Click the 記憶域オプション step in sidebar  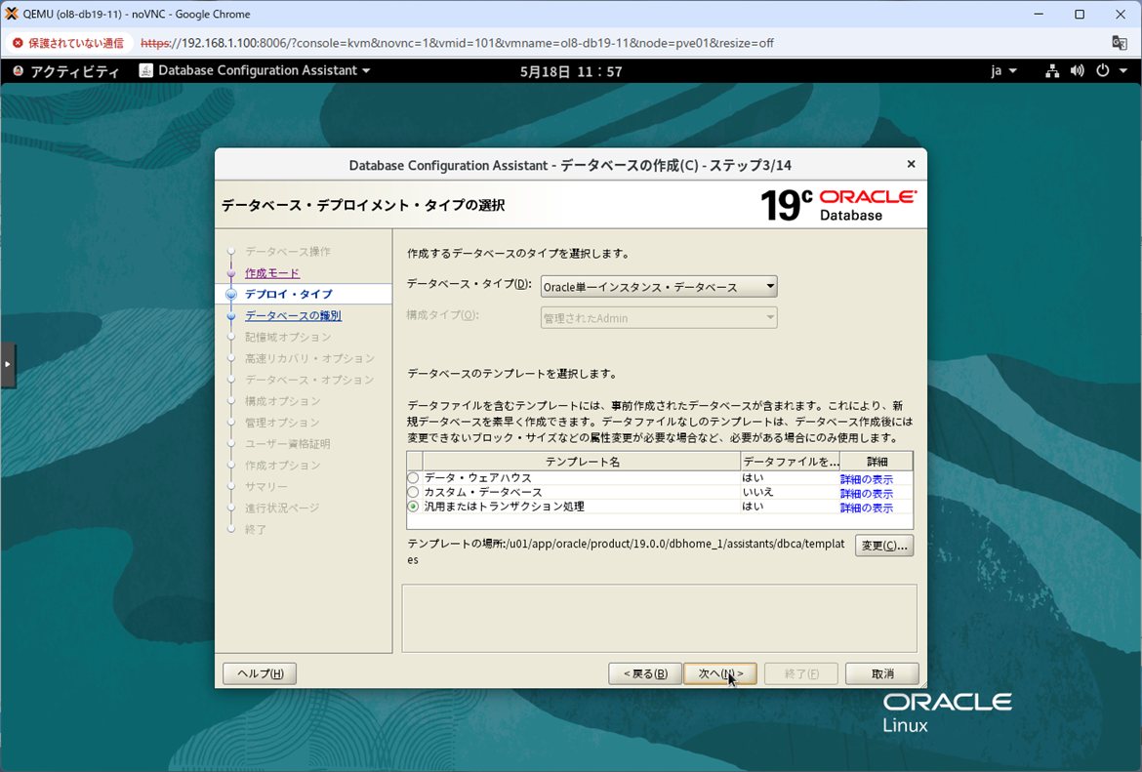[x=288, y=338]
